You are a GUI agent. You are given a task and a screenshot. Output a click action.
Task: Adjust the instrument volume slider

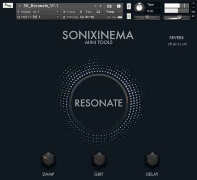[176, 18]
